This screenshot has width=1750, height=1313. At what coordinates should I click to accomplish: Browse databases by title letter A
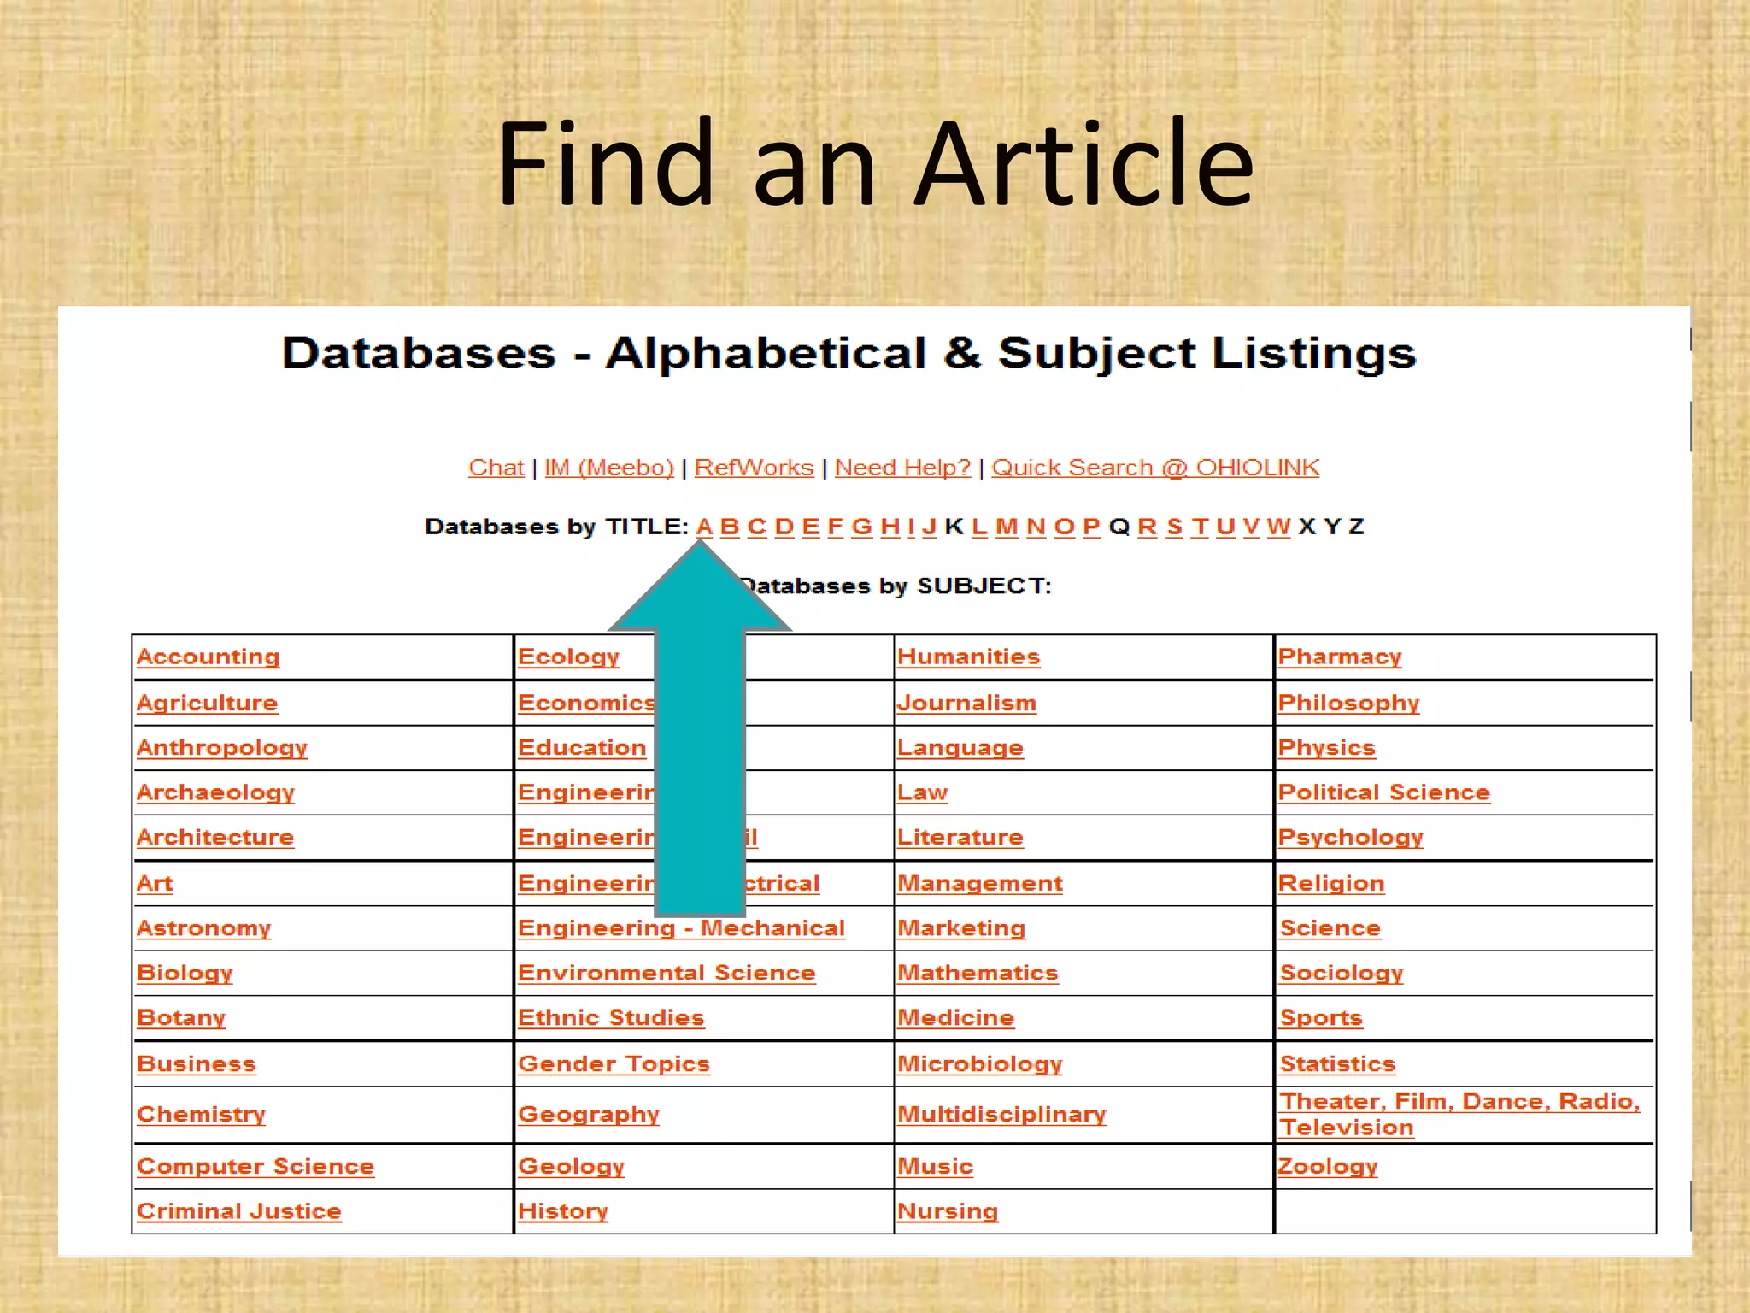[704, 527]
